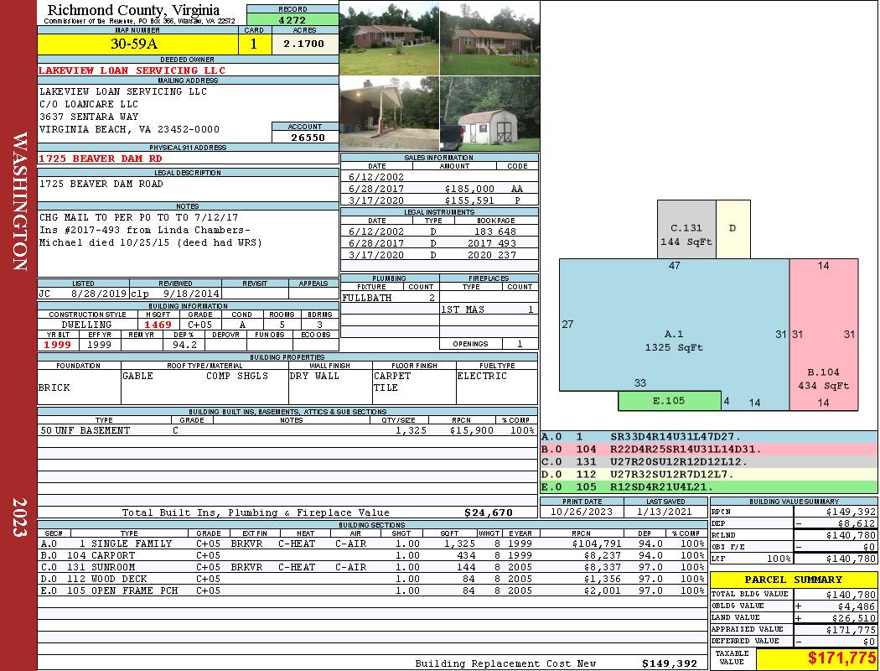This screenshot has height=671, width=880.
Task: Open the front house photo thumbnail
Action: pos(389,39)
